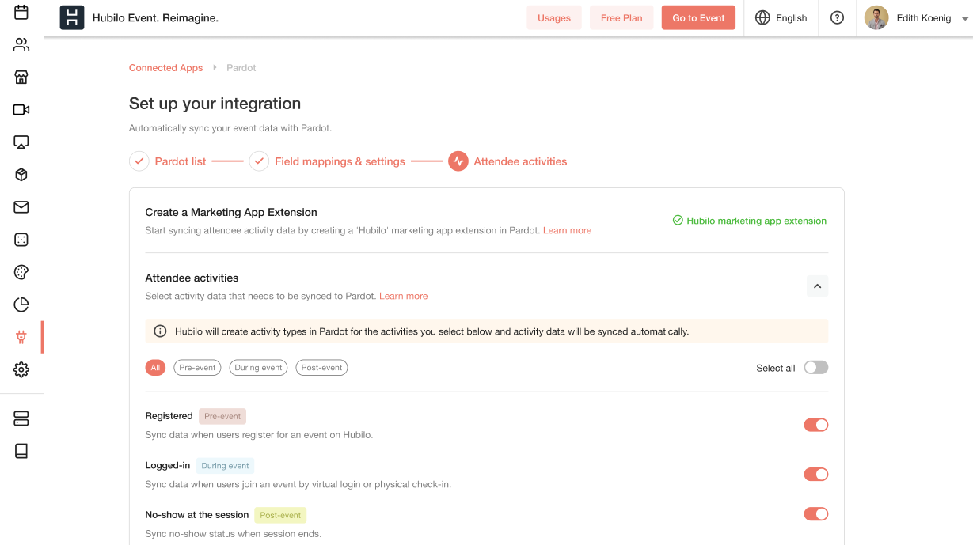Viewport: 973px width, 545px height.
Task: Open the Edith Koenig account dropdown arrow
Action: pos(965,18)
